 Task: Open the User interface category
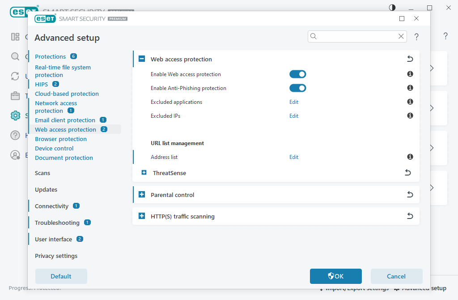(x=53, y=239)
